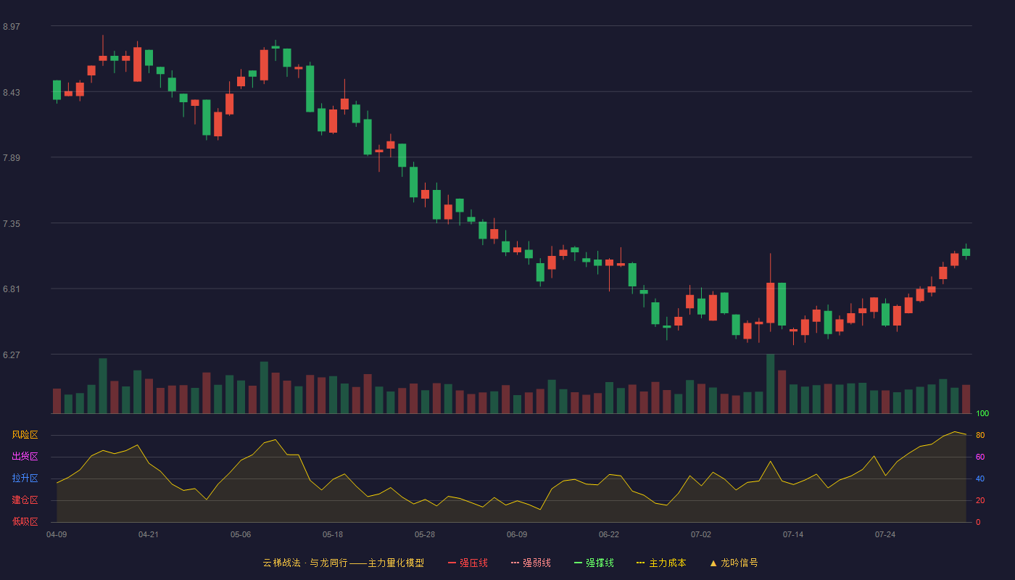Image resolution: width=1015 pixels, height=580 pixels.
Task: Select the 出货区 zone label
Action: pos(25,457)
